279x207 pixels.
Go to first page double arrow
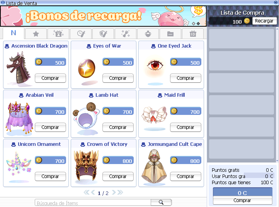point(87,193)
